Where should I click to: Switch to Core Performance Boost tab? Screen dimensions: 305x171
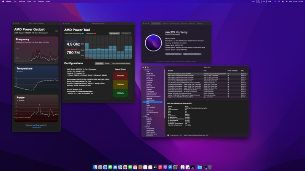coord(121,63)
